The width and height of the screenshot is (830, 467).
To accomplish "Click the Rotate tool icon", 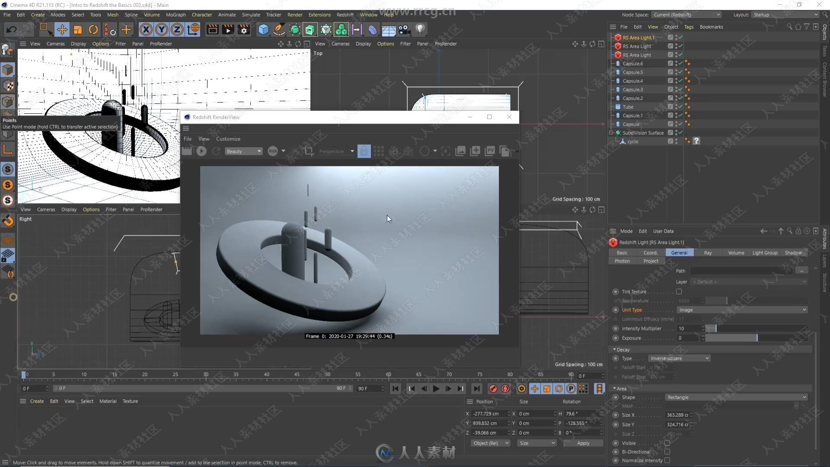I will pos(93,29).
